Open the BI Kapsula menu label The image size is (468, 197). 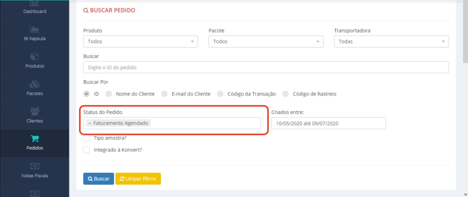click(34, 39)
